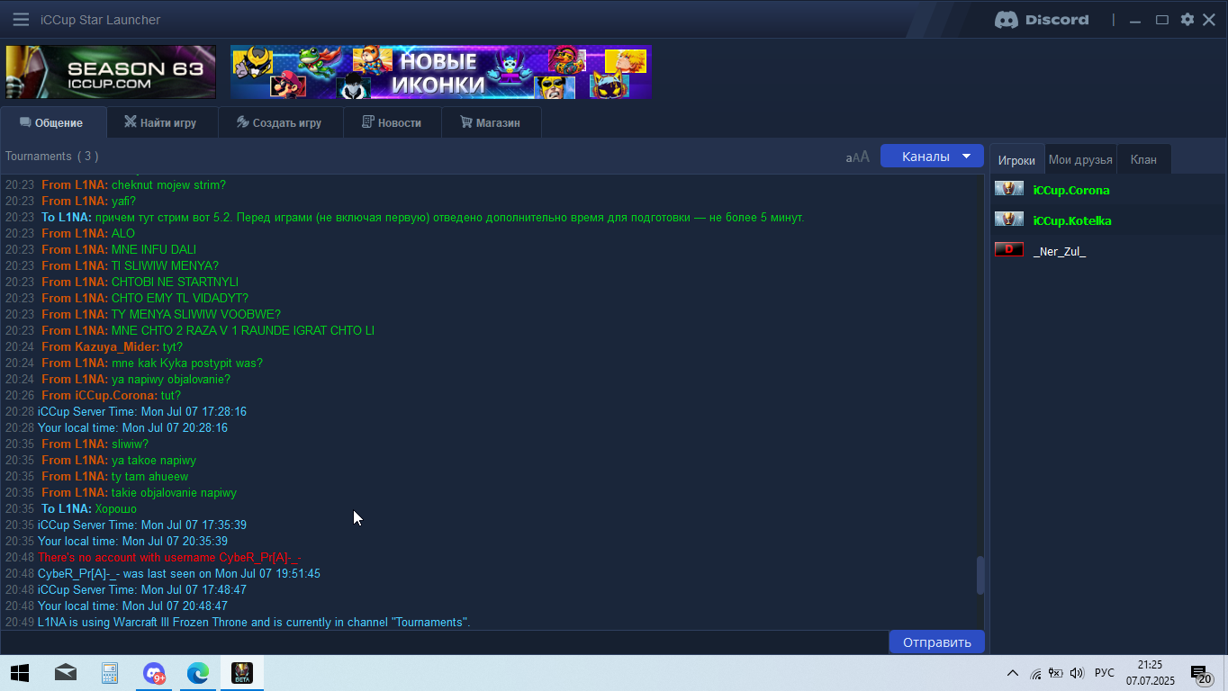This screenshot has height=691, width=1228.
Task: Open network status tray icon
Action: coord(1035,673)
